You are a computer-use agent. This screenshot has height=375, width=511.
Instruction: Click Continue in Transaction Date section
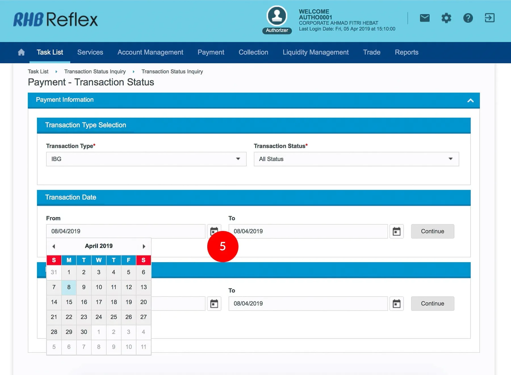[x=432, y=231]
